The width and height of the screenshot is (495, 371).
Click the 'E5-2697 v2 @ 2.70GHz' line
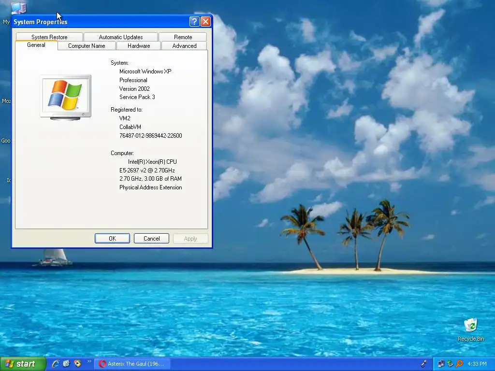147,171
